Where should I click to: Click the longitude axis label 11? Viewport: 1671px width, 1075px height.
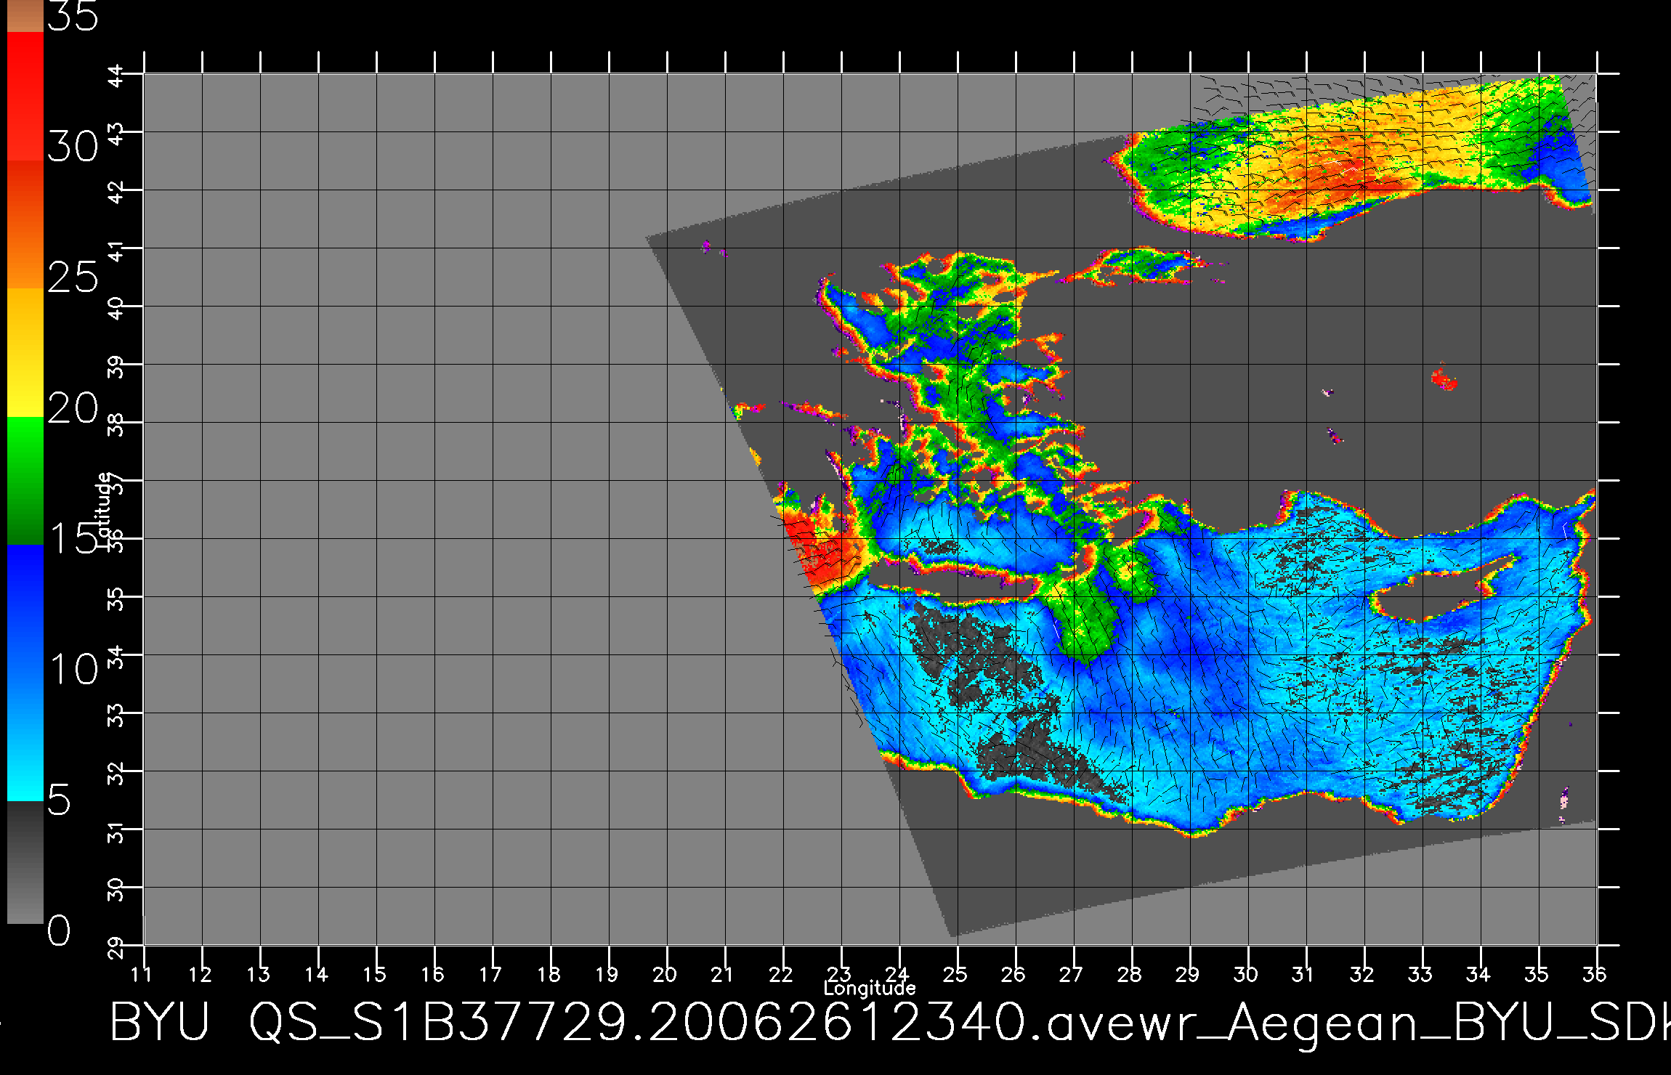point(141,974)
